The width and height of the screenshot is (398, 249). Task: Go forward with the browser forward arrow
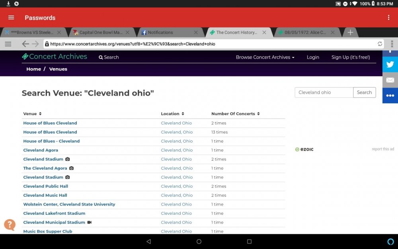coord(35,44)
